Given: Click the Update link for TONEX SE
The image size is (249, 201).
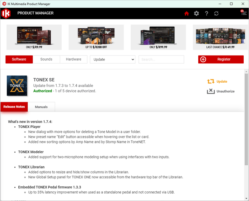Looking at the screenshot, I should pos(222,81).
